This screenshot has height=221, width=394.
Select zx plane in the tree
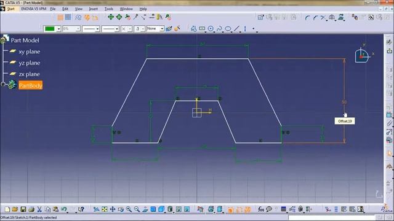tap(29, 74)
